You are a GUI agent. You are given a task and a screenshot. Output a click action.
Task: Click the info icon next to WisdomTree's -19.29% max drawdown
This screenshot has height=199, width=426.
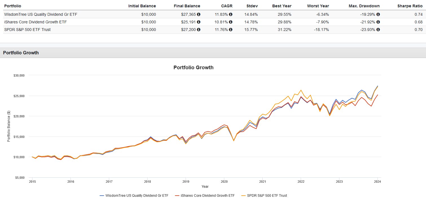[378, 14]
